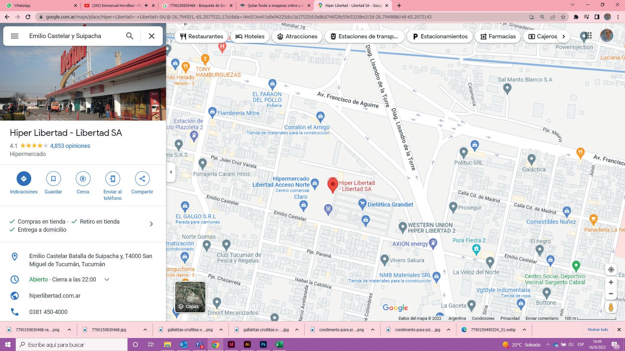
Task: Open hiperlibertad.com.ar website link
Action: click(55, 296)
